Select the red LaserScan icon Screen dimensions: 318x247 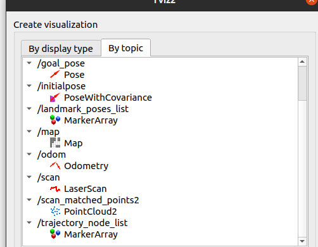coord(55,189)
